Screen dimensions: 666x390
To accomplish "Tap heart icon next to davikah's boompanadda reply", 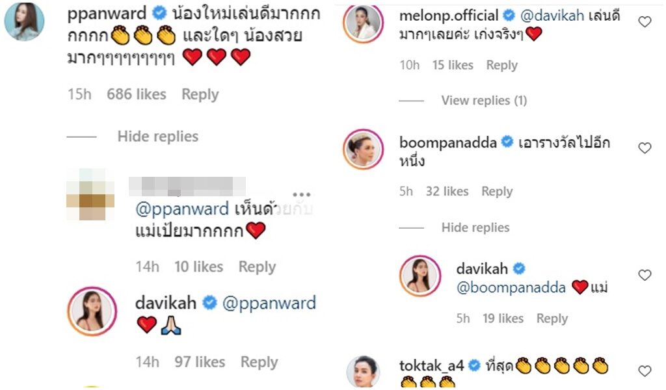I will [x=645, y=275].
